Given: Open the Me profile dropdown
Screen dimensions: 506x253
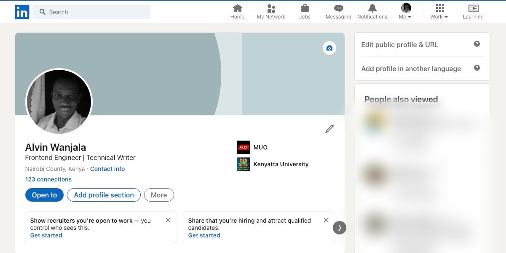Looking at the screenshot, I should 405,11.
